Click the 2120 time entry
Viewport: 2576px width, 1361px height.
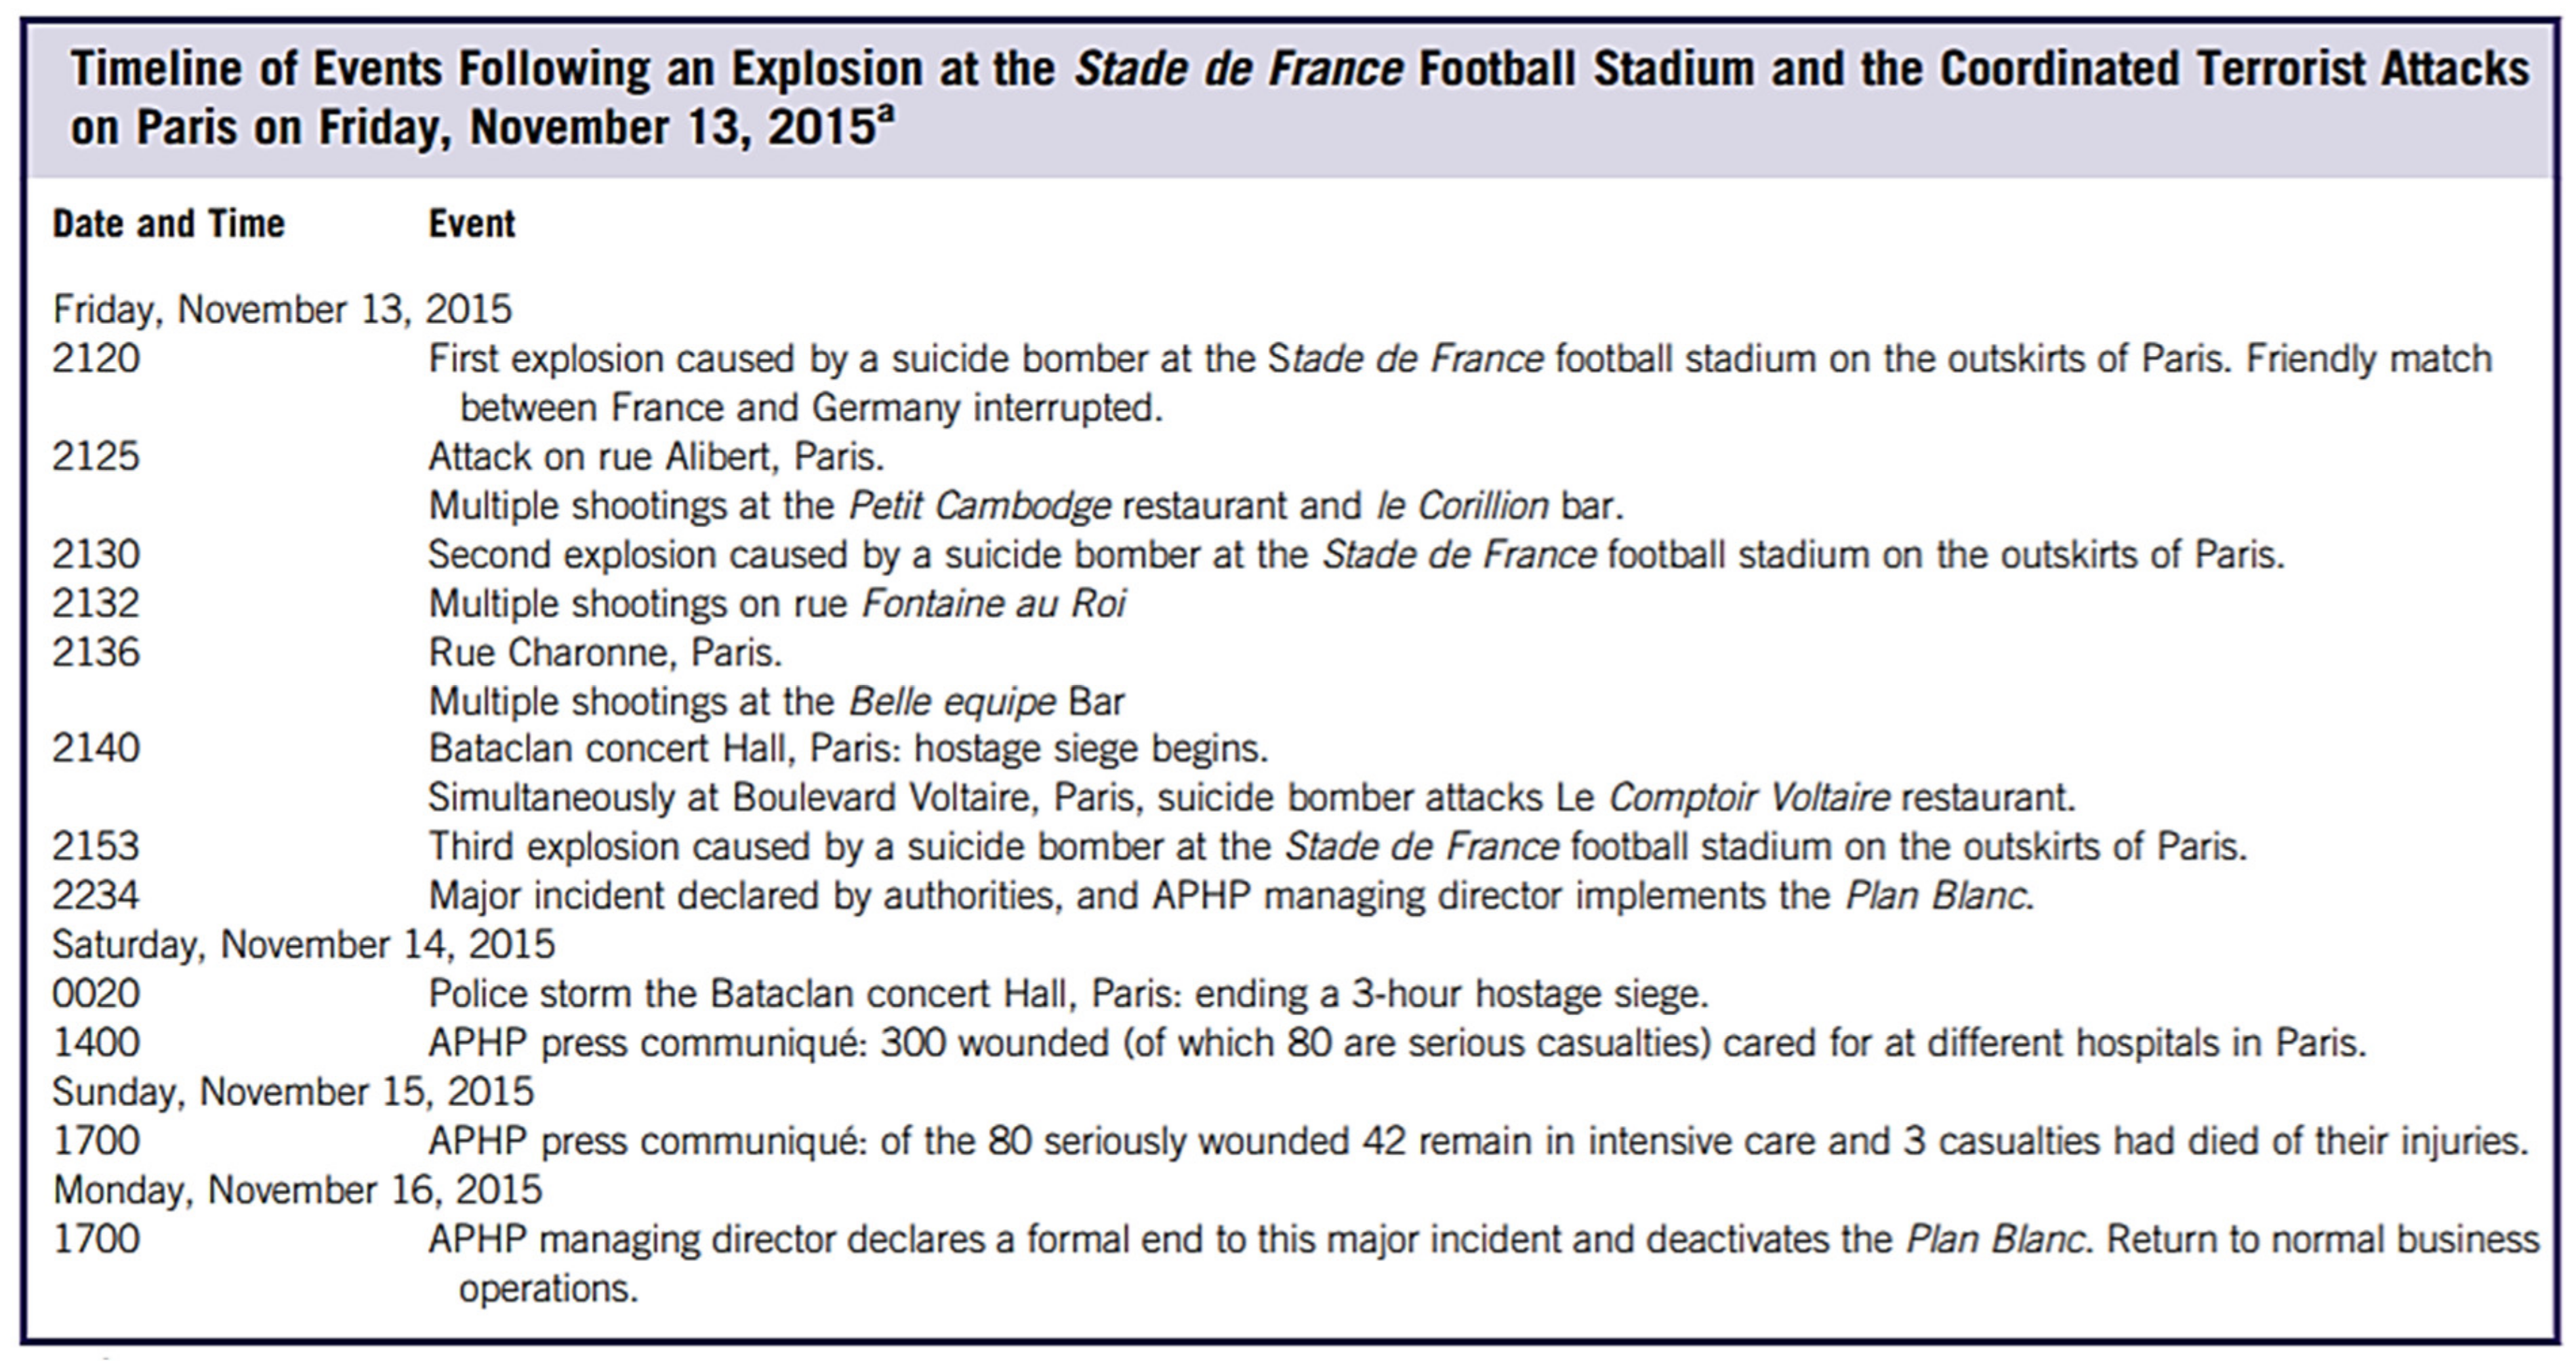coord(96,359)
